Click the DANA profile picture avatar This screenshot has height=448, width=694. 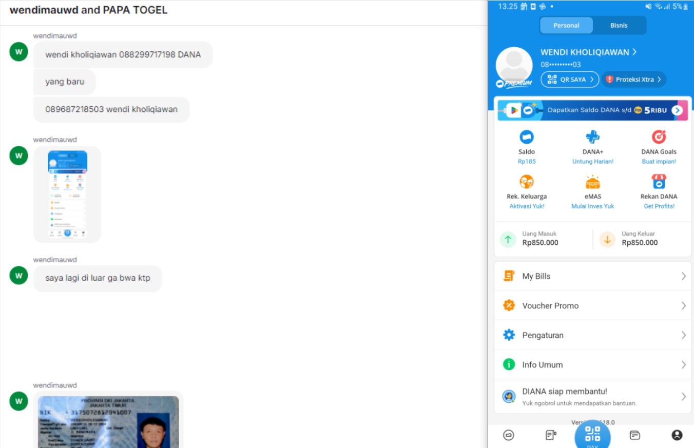pyautogui.click(x=514, y=65)
